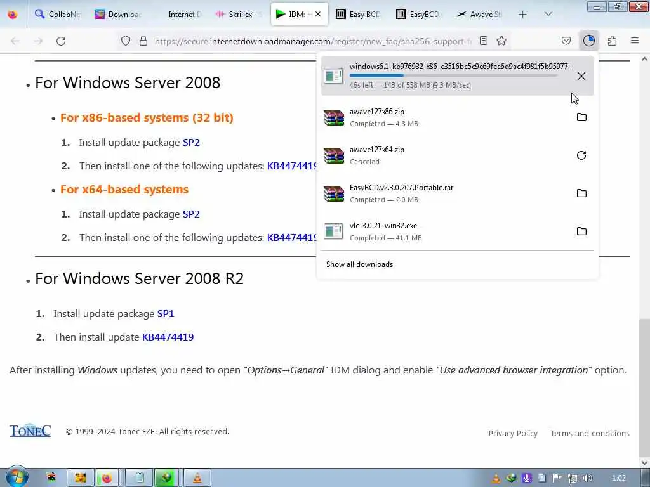650x487 pixels.
Task: Open tracking protection shield icon
Action: (x=126, y=41)
